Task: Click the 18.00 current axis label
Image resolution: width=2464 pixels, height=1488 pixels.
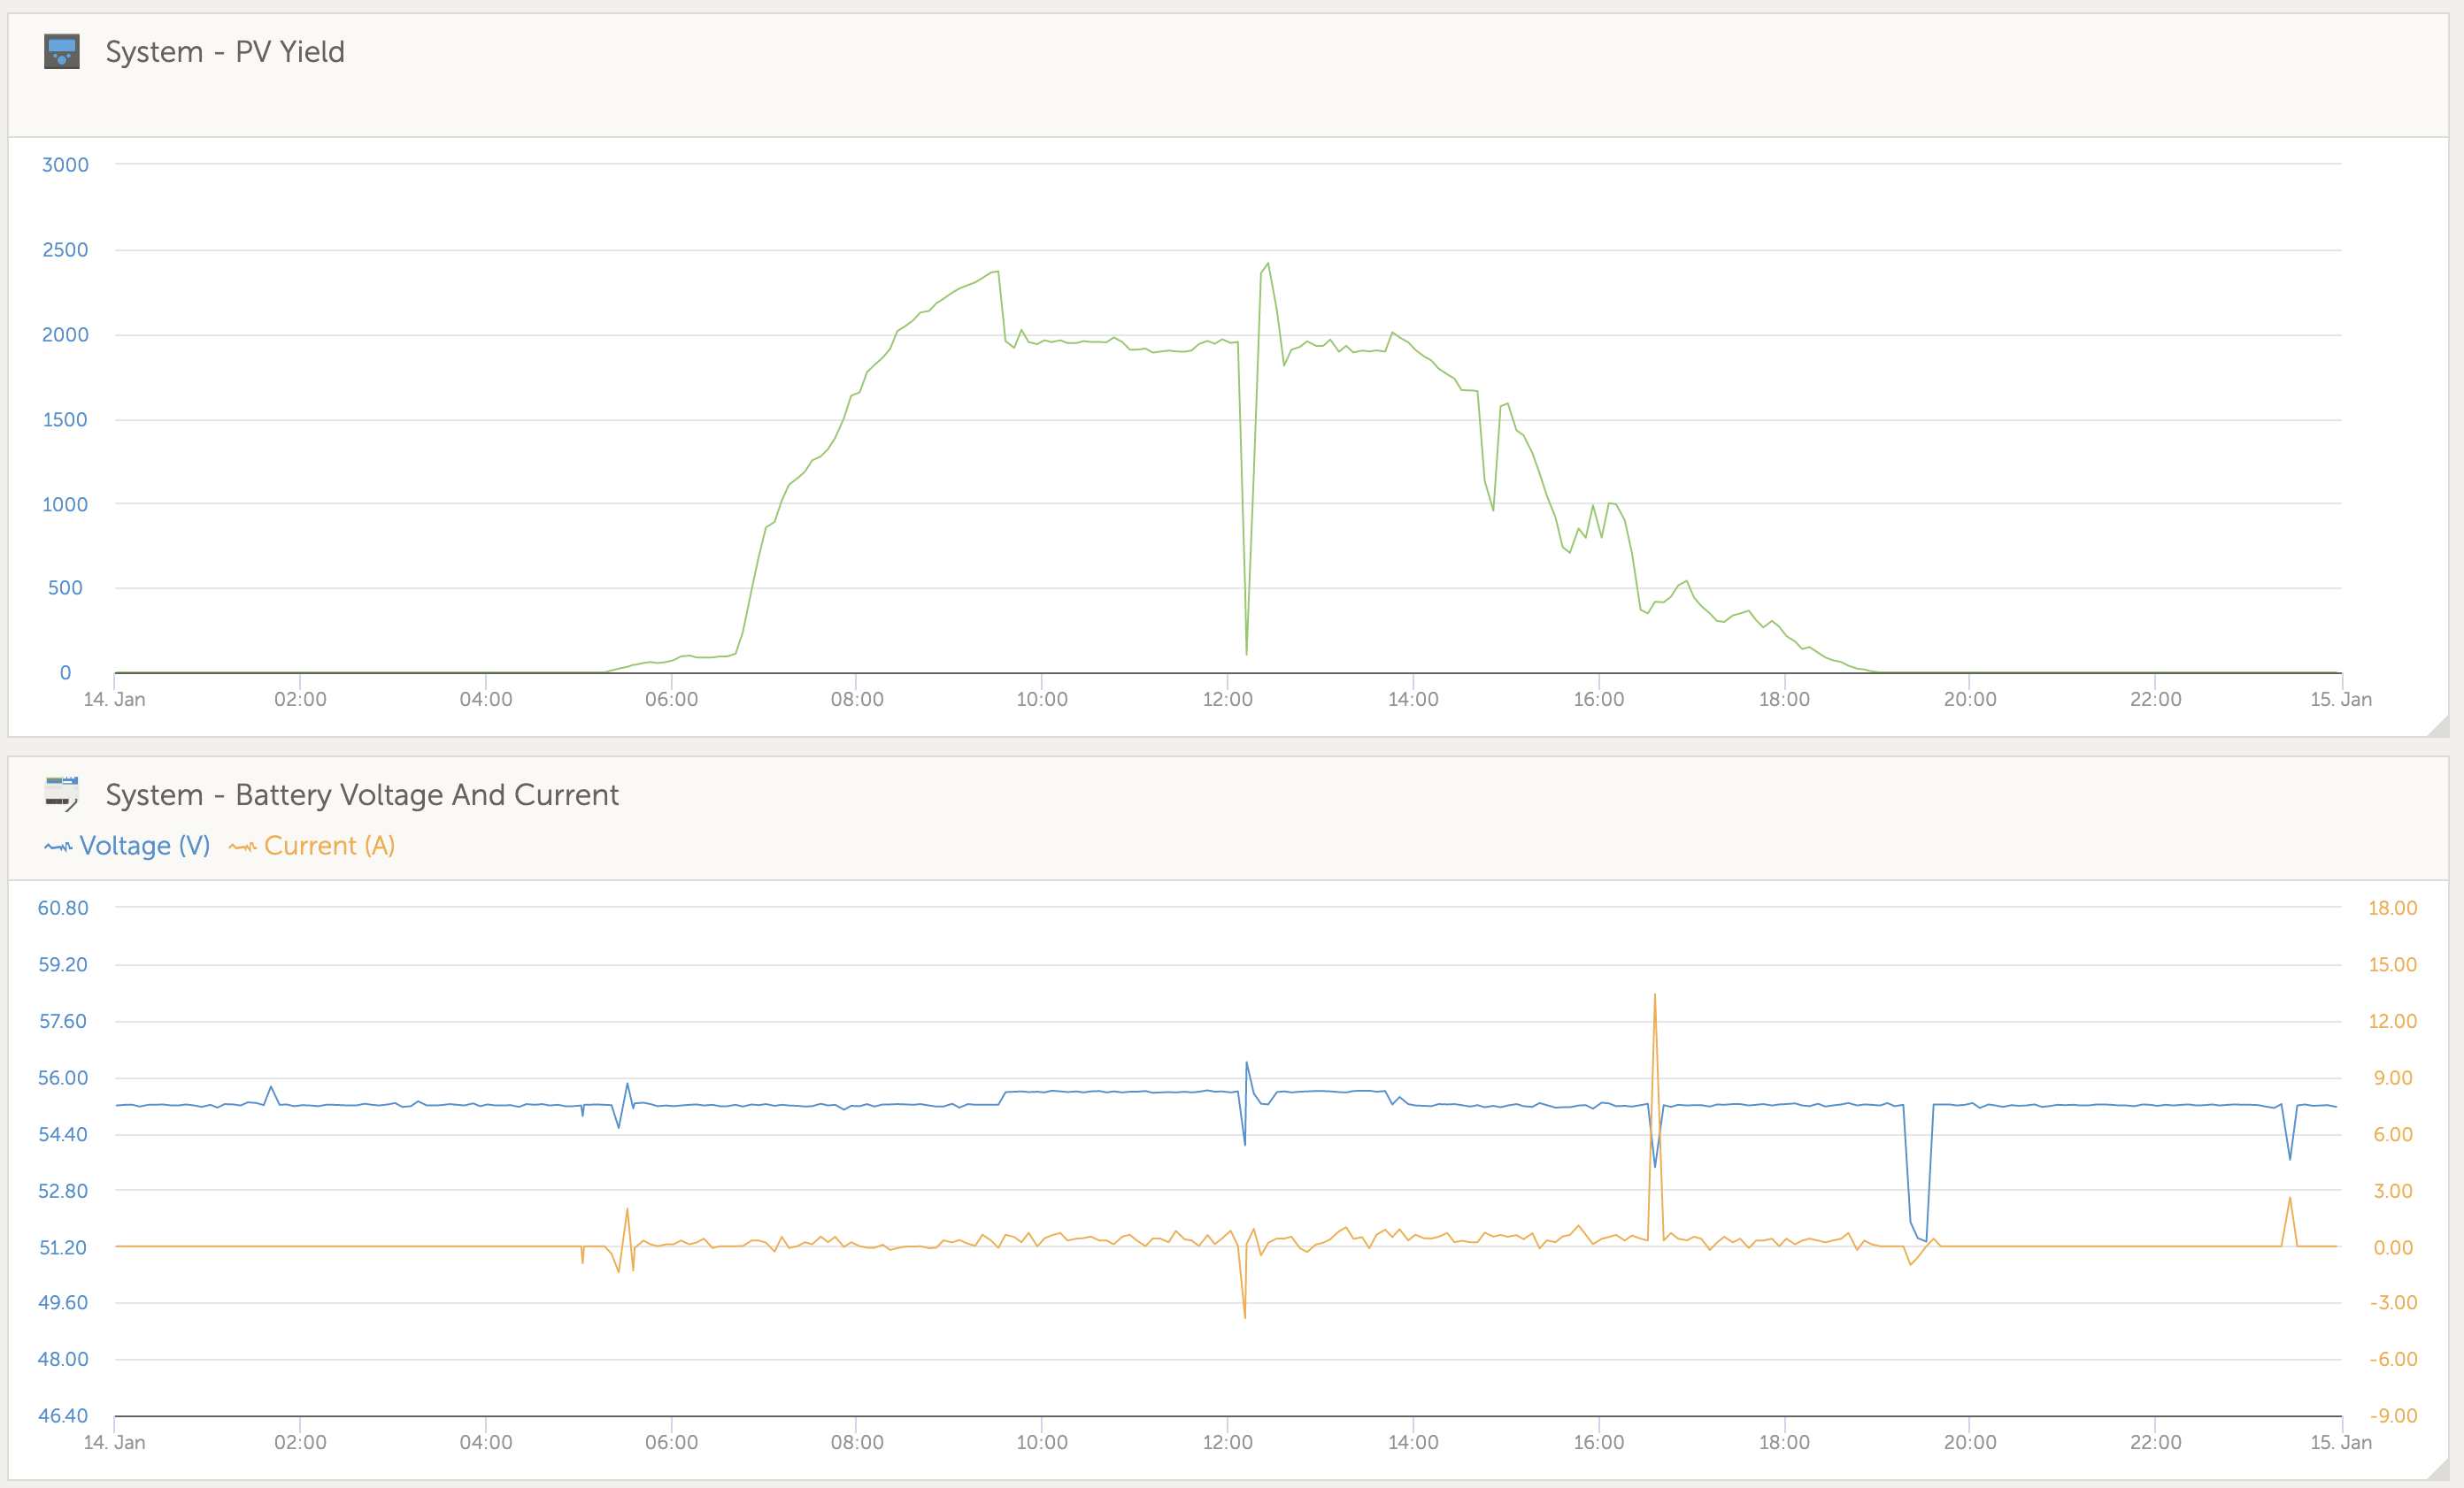Action: click(2392, 909)
